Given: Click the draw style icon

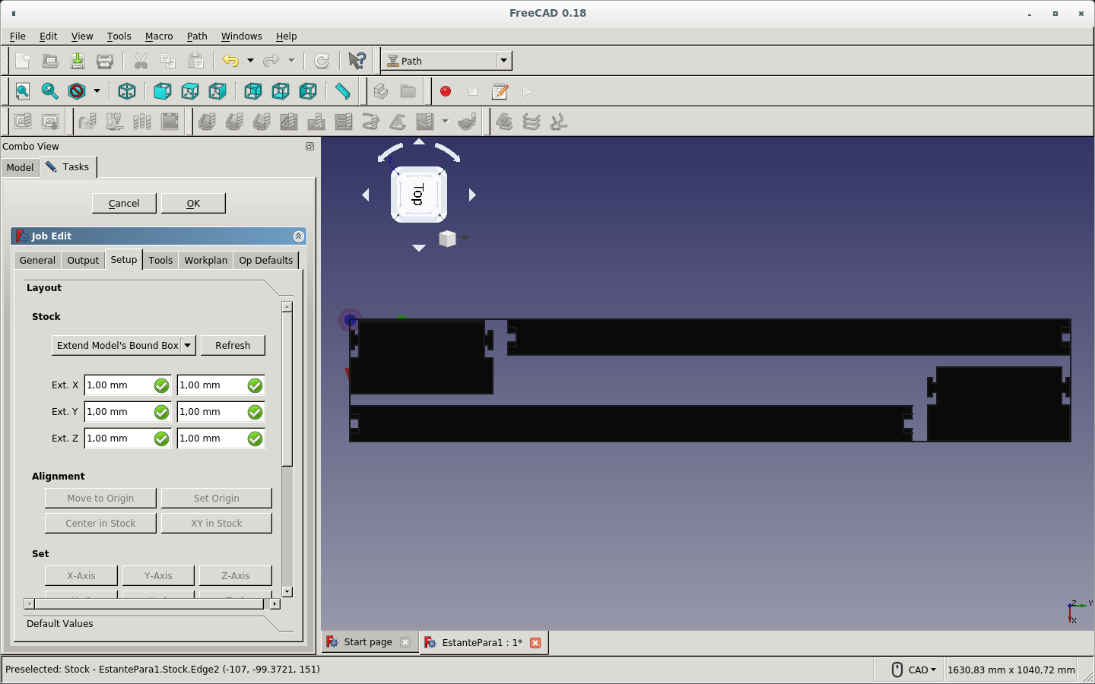Looking at the screenshot, I should 77,91.
